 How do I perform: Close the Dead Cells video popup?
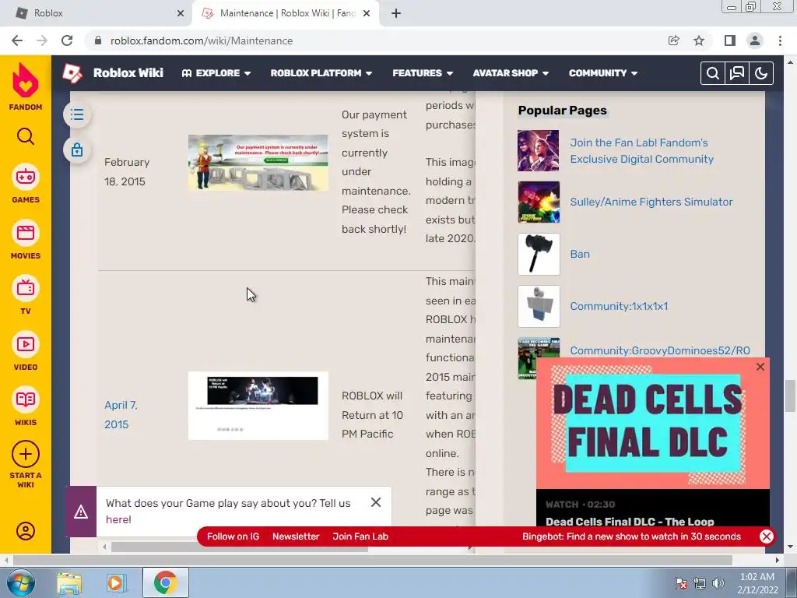pos(760,367)
